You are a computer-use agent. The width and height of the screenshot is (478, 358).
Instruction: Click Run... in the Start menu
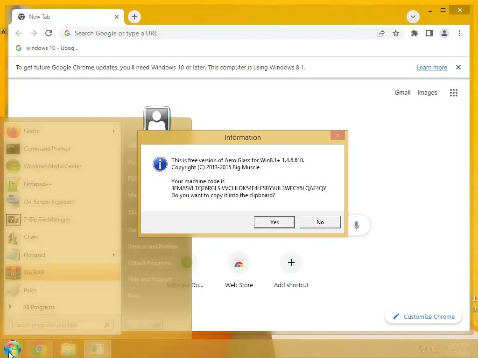[x=134, y=295]
